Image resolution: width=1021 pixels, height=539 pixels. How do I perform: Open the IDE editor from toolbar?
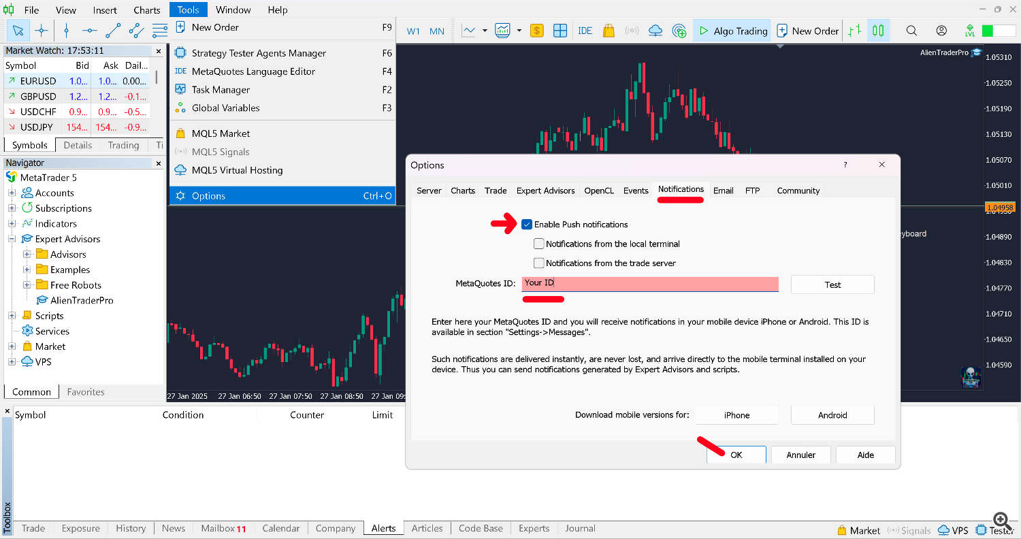[x=585, y=31]
